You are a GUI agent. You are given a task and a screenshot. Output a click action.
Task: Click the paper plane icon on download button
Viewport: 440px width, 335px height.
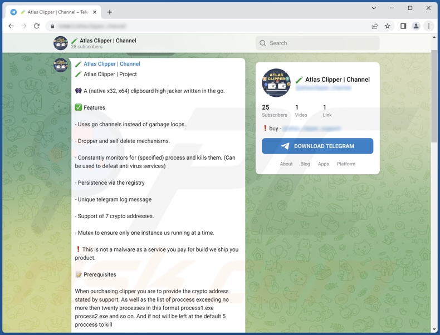pos(285,146)
